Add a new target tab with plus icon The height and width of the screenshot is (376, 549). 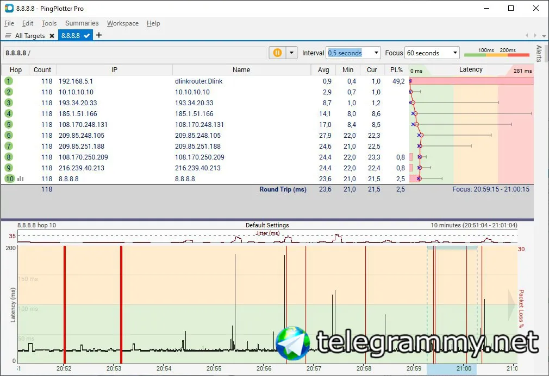pos(99,35)
